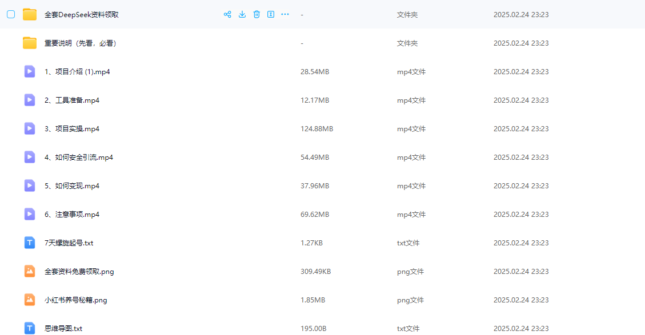Click the 69.62MB size value
This screenshot has width=645, height=335.
pos(315,215)
